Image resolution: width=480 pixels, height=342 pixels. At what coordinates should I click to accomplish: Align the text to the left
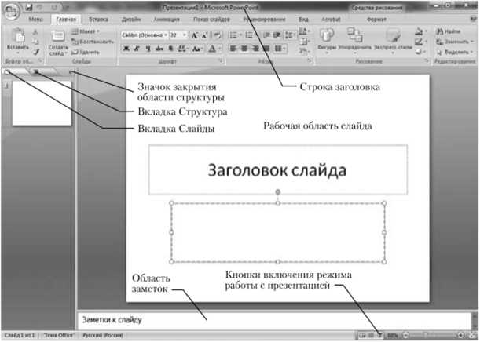[x=233, y=49]
